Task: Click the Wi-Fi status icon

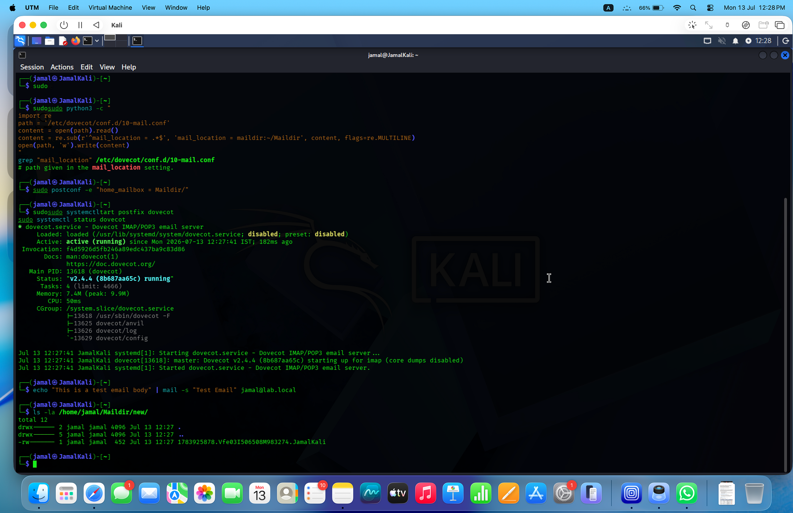Action: pos(677,8)
